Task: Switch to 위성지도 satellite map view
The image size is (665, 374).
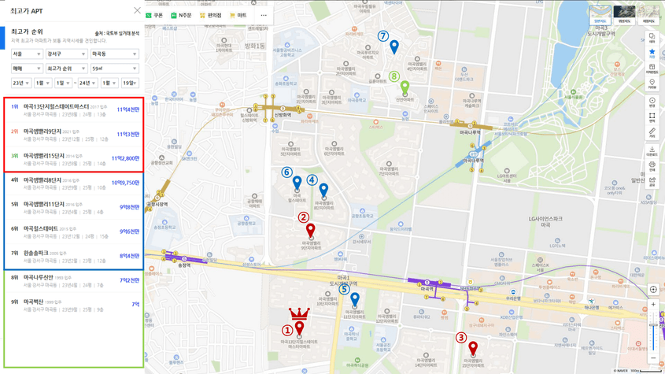Action: [x=624, y=15]
